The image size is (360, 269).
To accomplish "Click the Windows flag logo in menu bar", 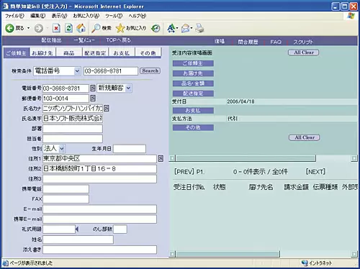I will coord(351,16).
